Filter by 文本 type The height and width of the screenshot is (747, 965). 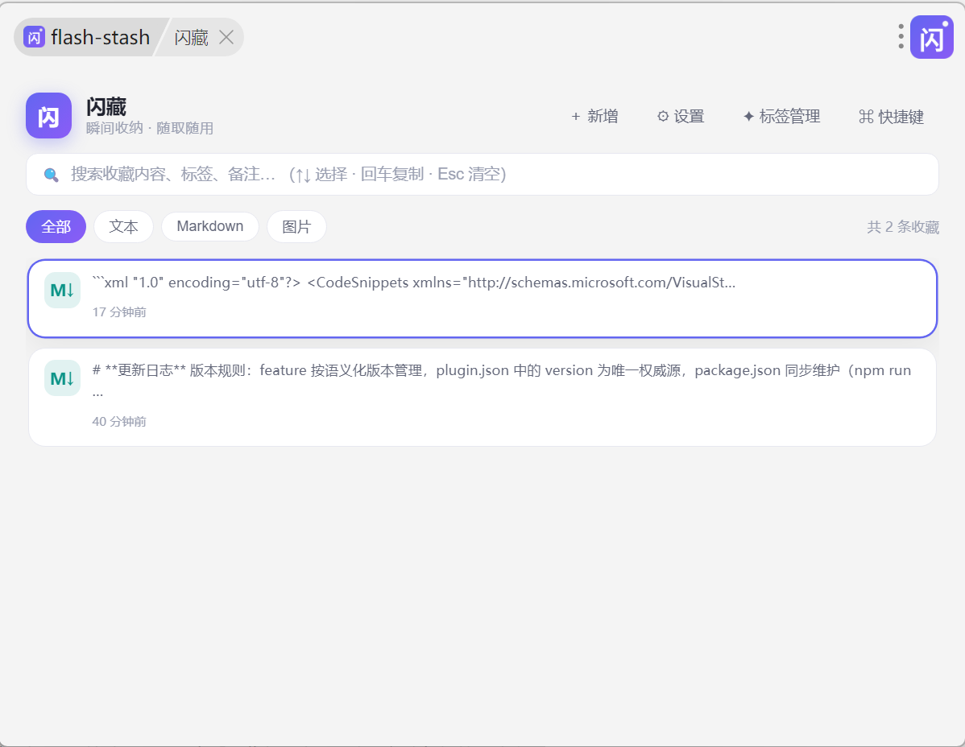(124, 227)
